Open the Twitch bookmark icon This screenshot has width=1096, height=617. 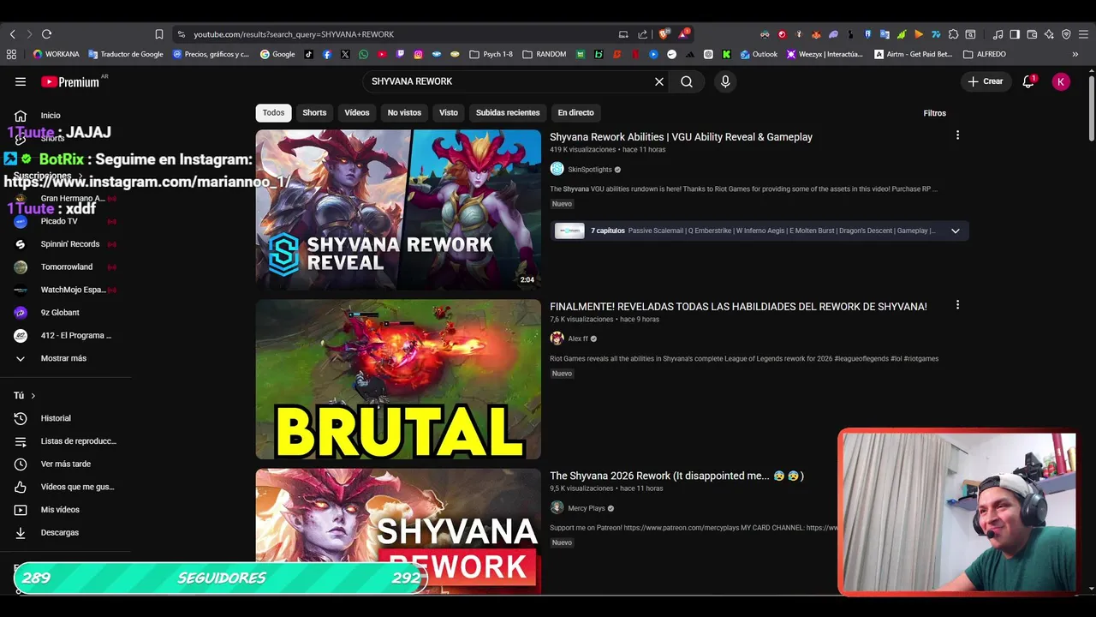(400, 54)
